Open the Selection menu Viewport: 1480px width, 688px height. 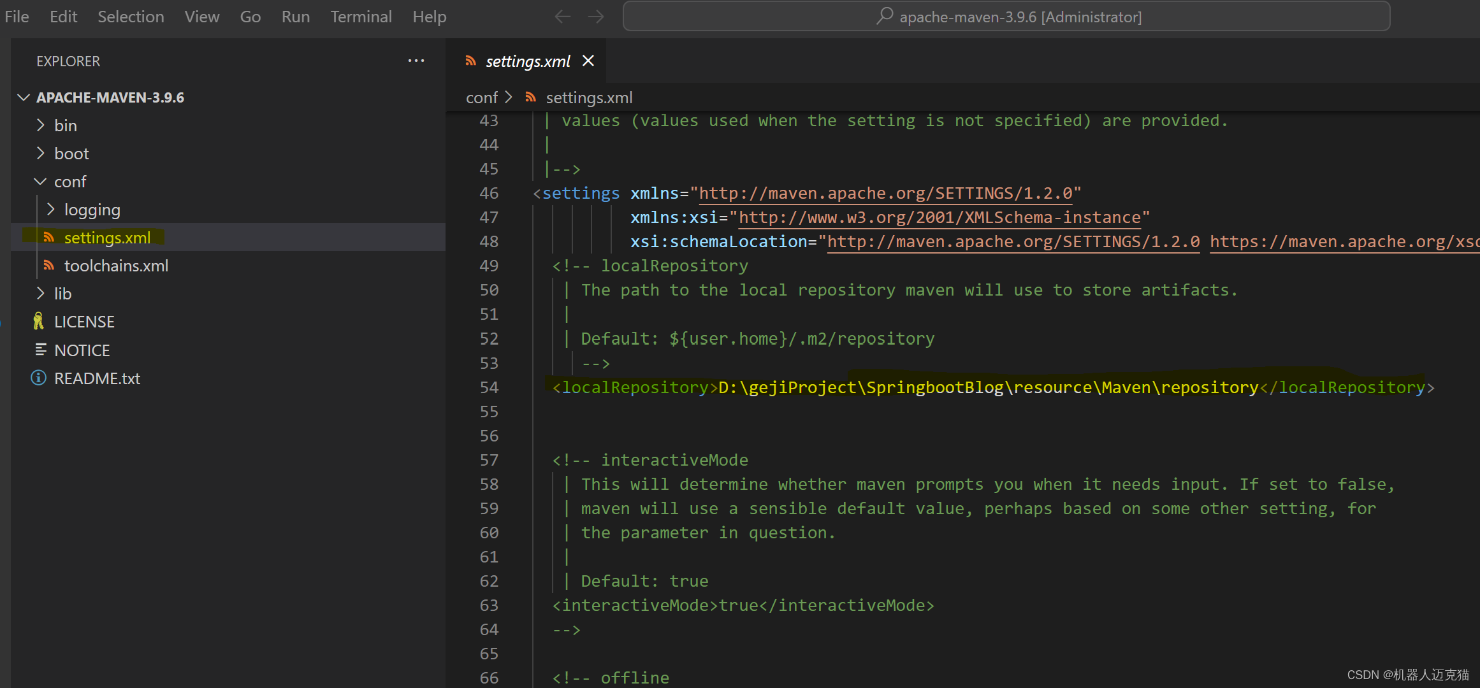(131, 17)
